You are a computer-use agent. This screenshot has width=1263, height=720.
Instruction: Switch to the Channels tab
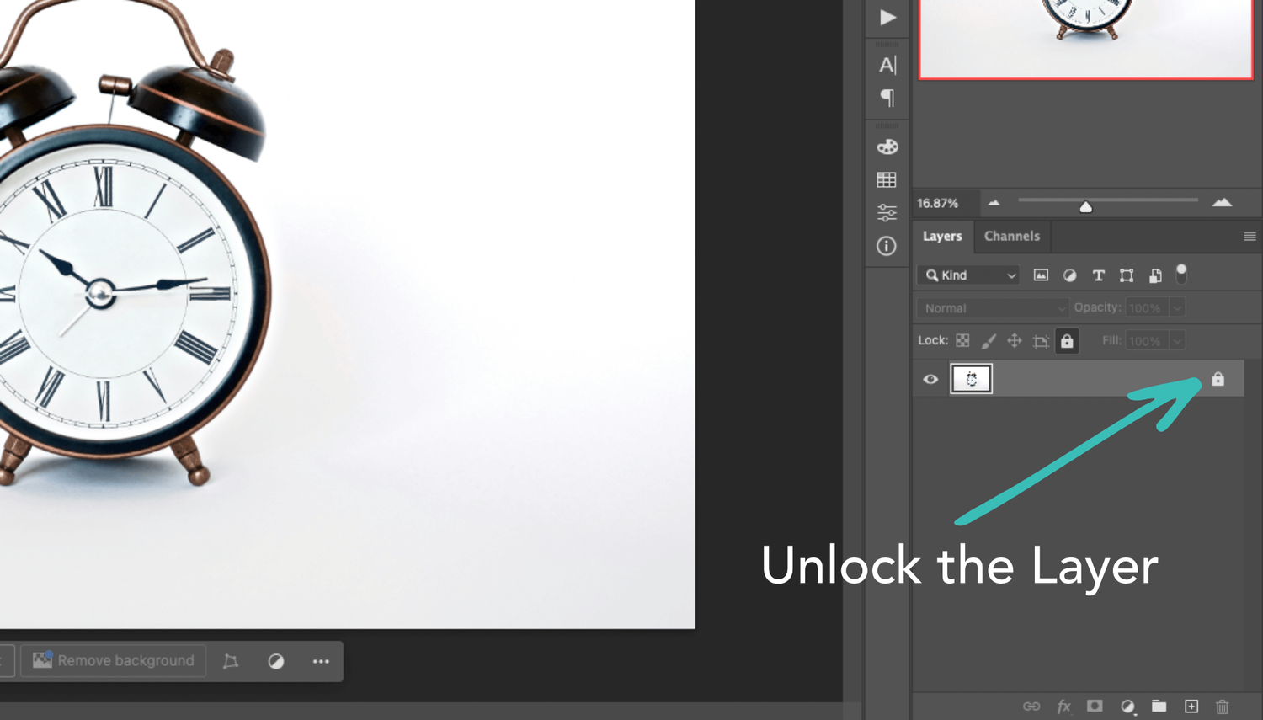coord(1012,237)
